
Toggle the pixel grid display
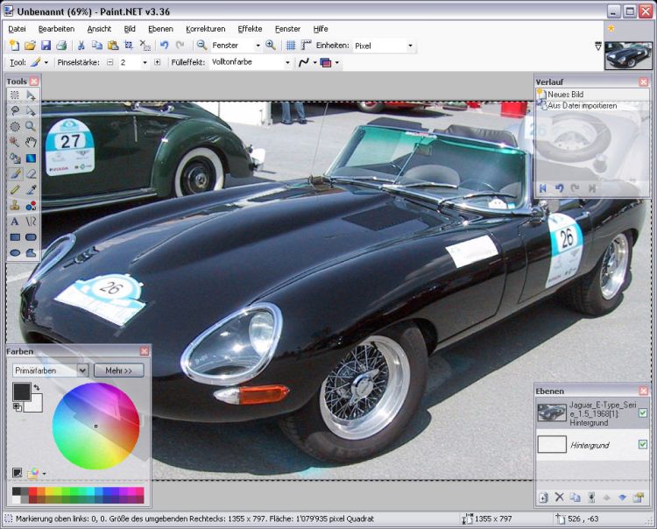click(x=291, y=46)
